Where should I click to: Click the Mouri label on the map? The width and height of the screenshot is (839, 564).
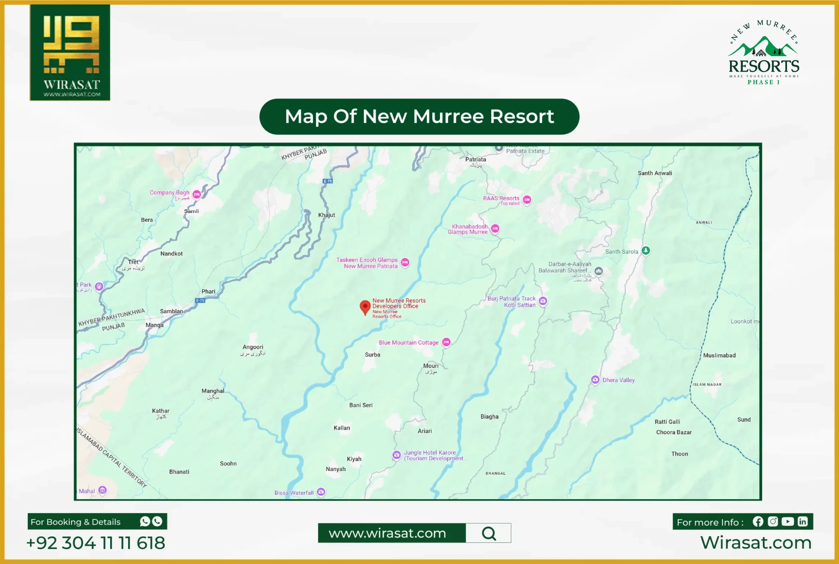click(431, 366)
